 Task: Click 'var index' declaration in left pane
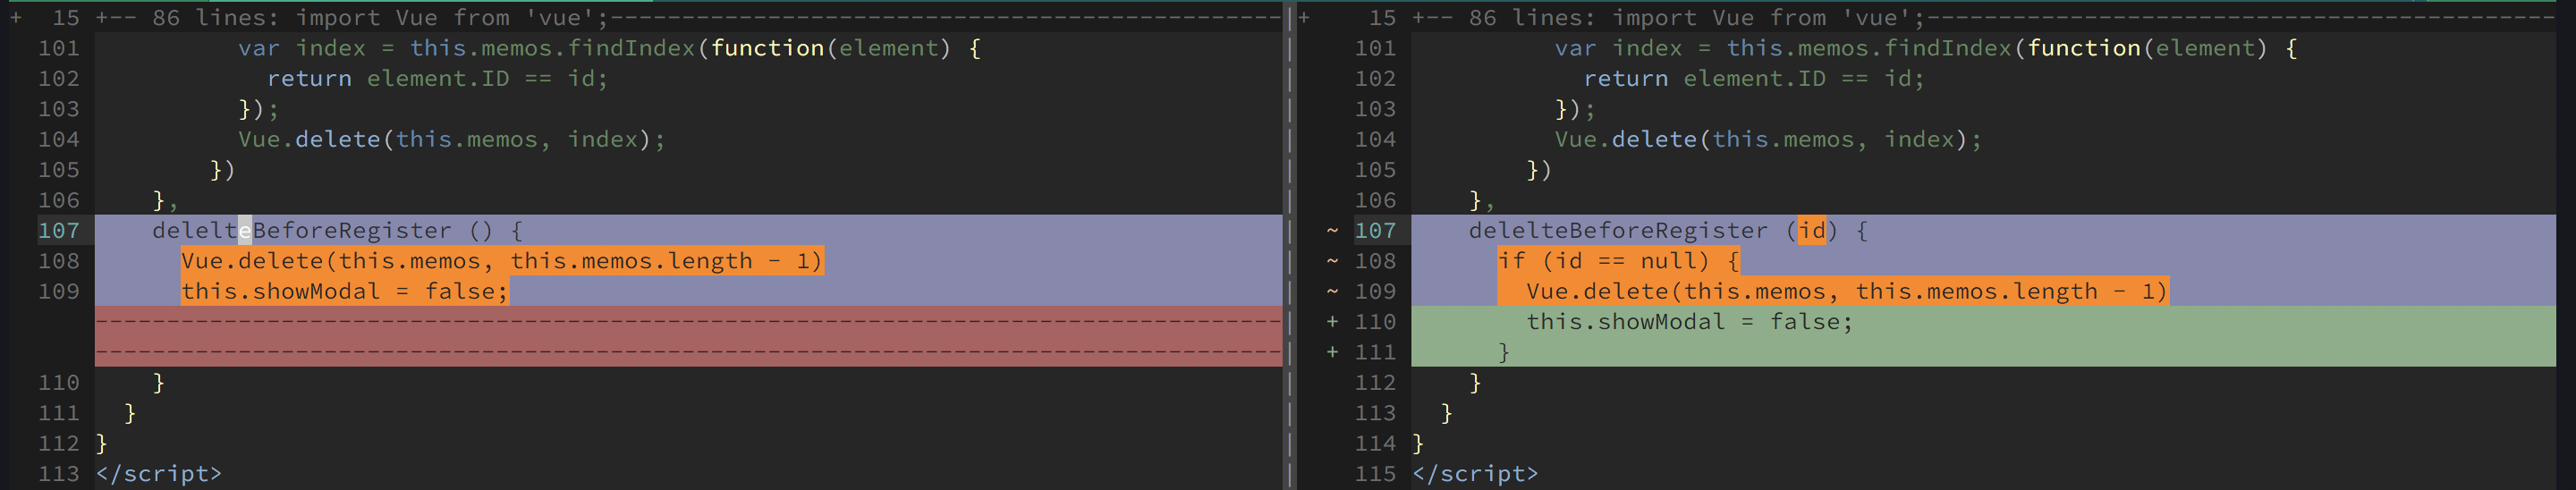(x=302, y=48)
